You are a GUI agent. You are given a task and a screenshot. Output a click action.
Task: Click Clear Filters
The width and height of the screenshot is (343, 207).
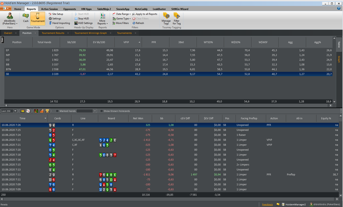[141, 19]
